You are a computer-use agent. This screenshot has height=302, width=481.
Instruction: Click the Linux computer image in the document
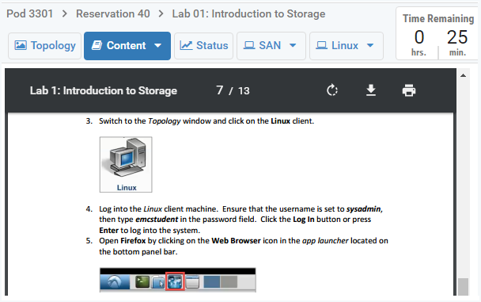pos(126,164)
